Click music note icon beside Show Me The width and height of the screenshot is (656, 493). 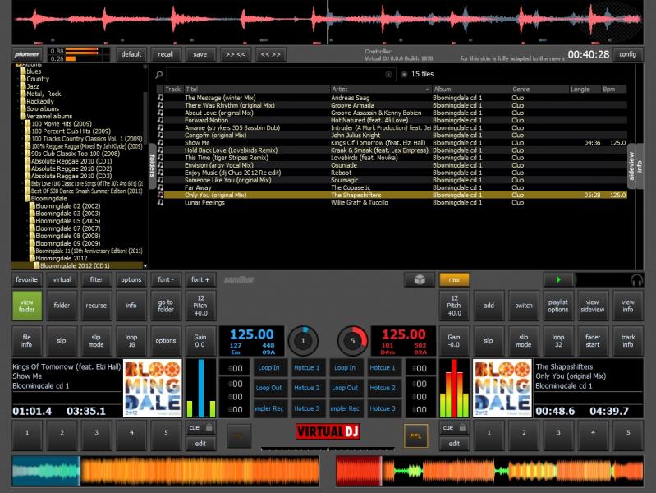160,143
